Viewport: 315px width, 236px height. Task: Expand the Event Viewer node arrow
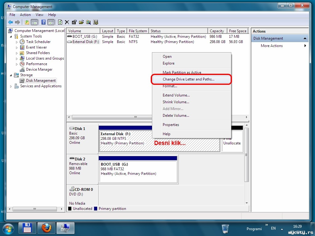[x=17, y=48]
